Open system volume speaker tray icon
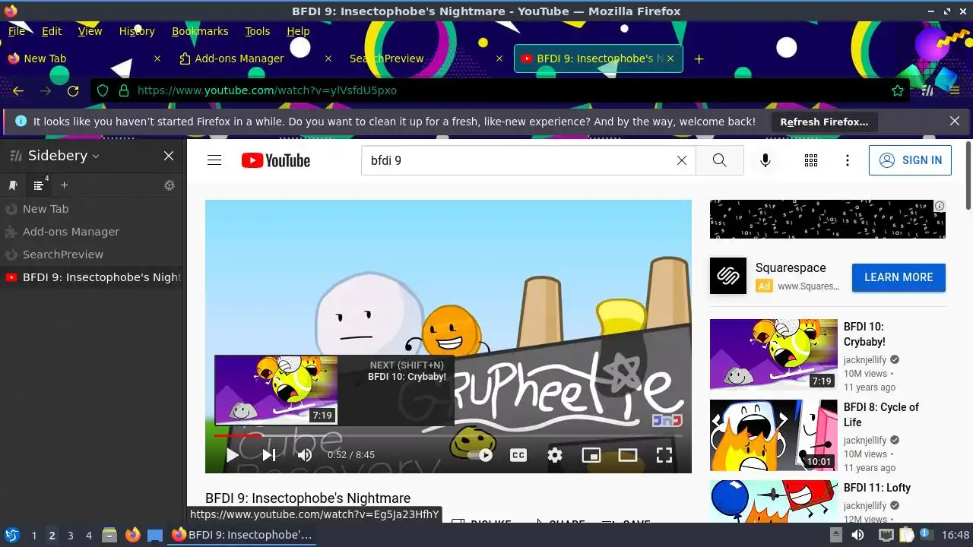Viewport: 973px width, 547px height. tap(857, 535)
